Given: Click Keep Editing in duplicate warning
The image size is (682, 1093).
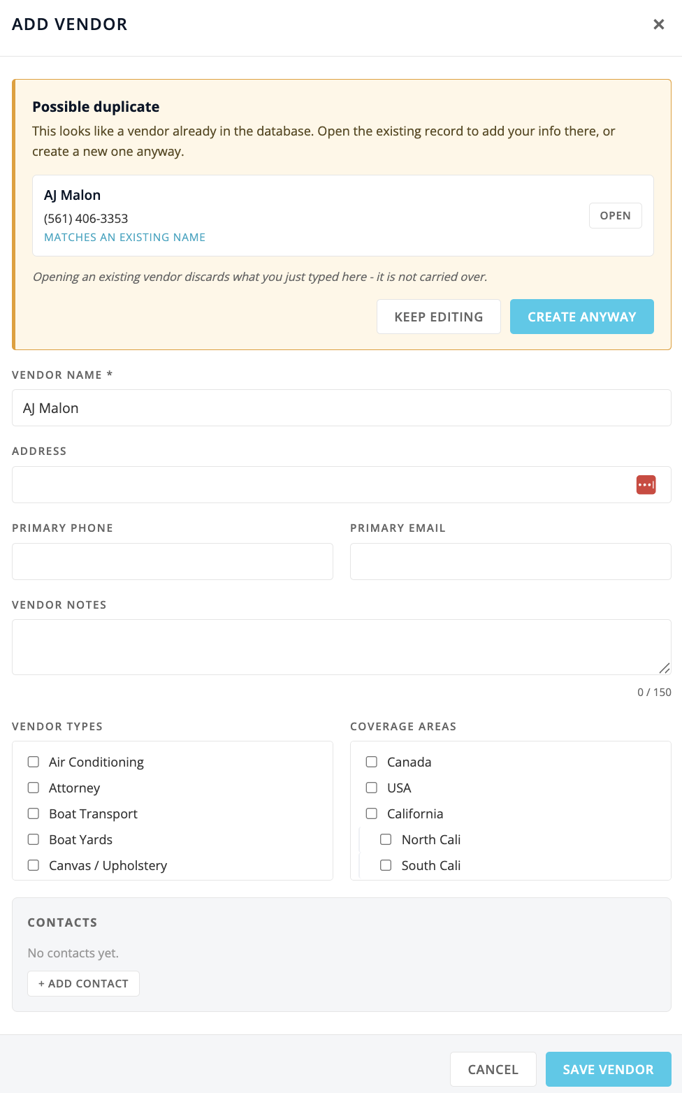Looking at the screenshot, I should [439, 317].
